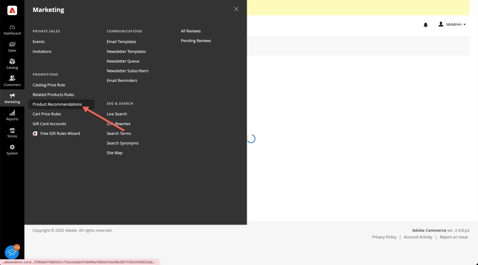The image size is (478, 265).
Task: View All Reviews
Action: pos(191,31)
